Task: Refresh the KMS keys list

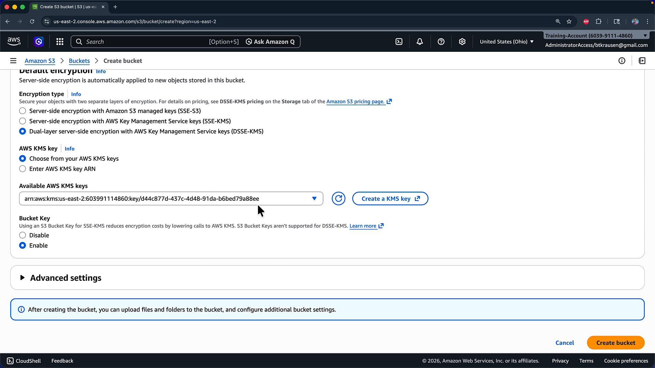Action: pyautogui.click(x=338, y=199)
